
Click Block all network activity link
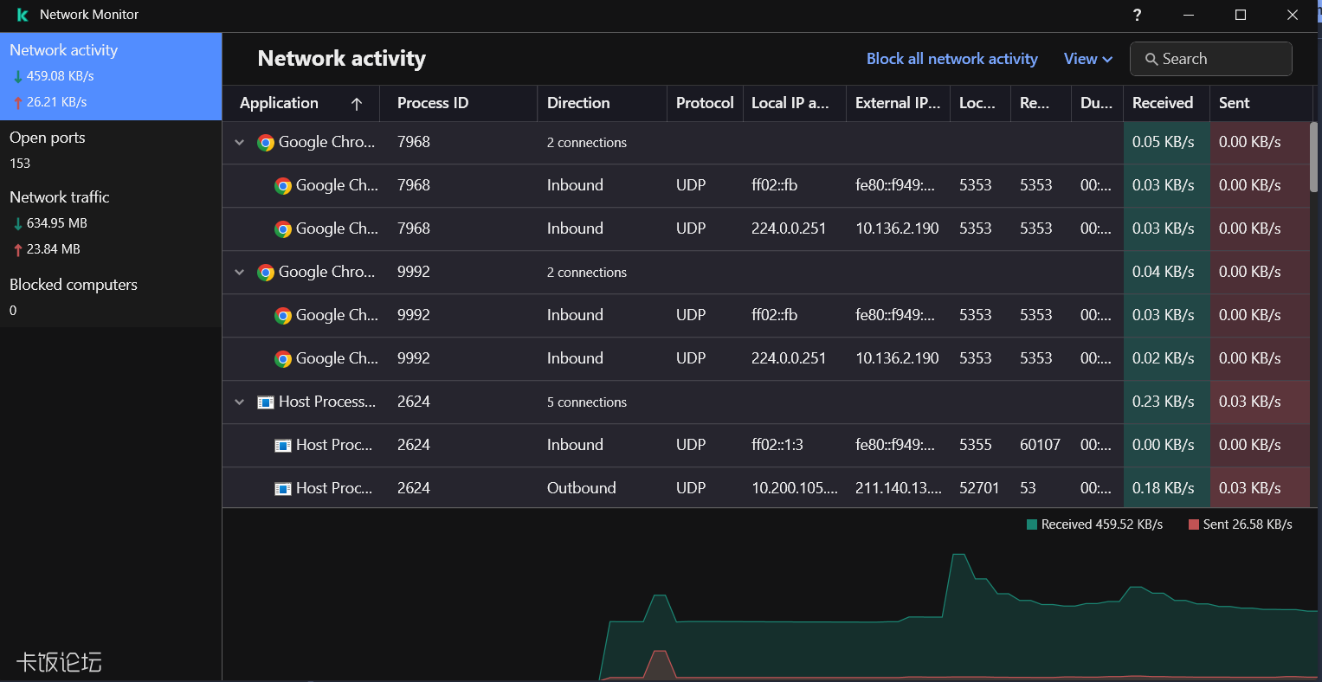coord(952,59)
